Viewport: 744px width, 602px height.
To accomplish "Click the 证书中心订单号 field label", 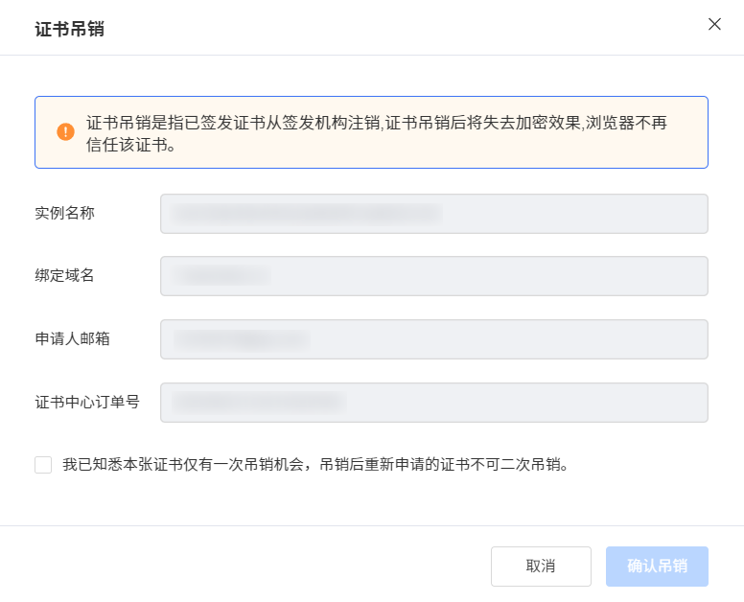I will pos(87,402).
